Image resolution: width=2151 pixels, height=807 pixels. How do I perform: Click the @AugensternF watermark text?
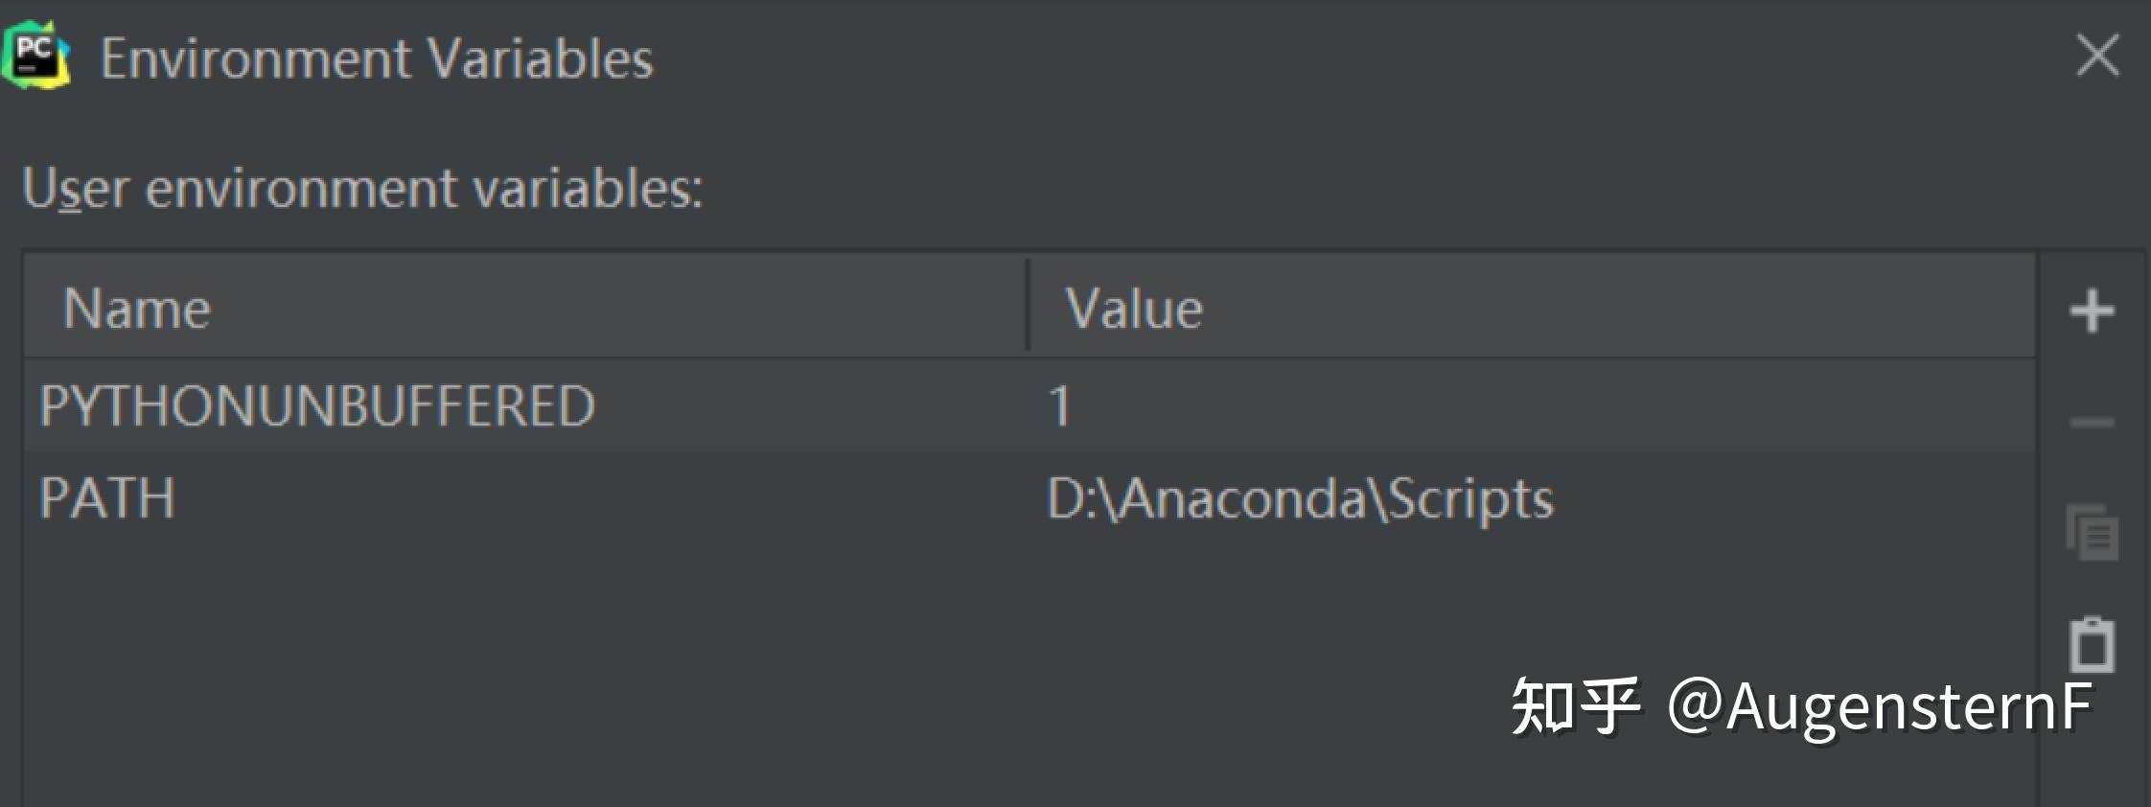coord(1881,707)
